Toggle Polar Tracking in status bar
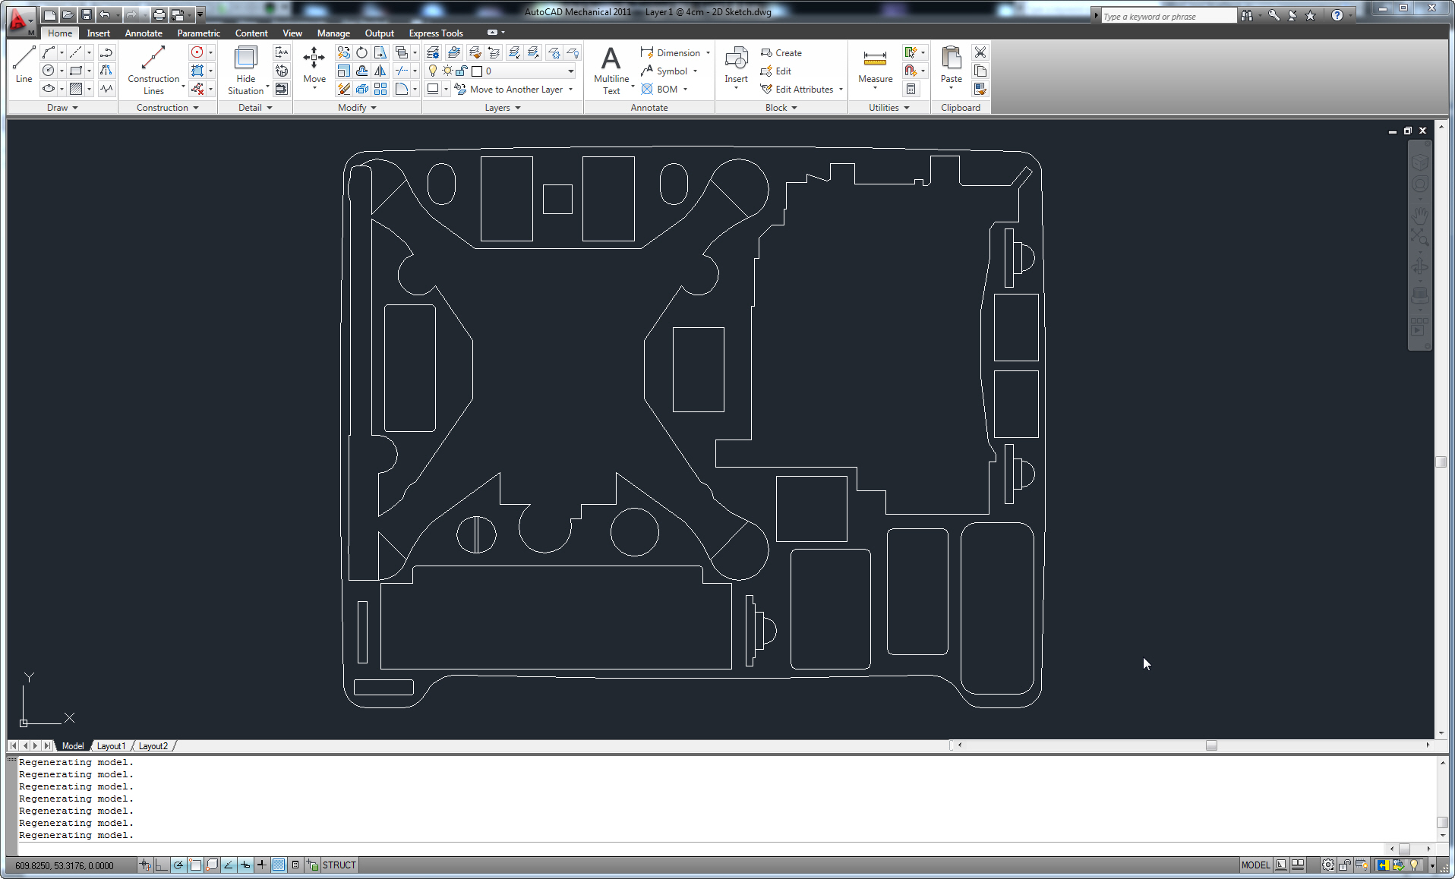The height and width of the screenshot is (879, 1455). coord(178,865)
